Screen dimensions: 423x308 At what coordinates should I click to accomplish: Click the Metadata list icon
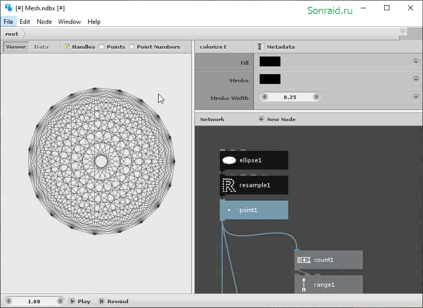pyautogui.click(x=261, y=47)
